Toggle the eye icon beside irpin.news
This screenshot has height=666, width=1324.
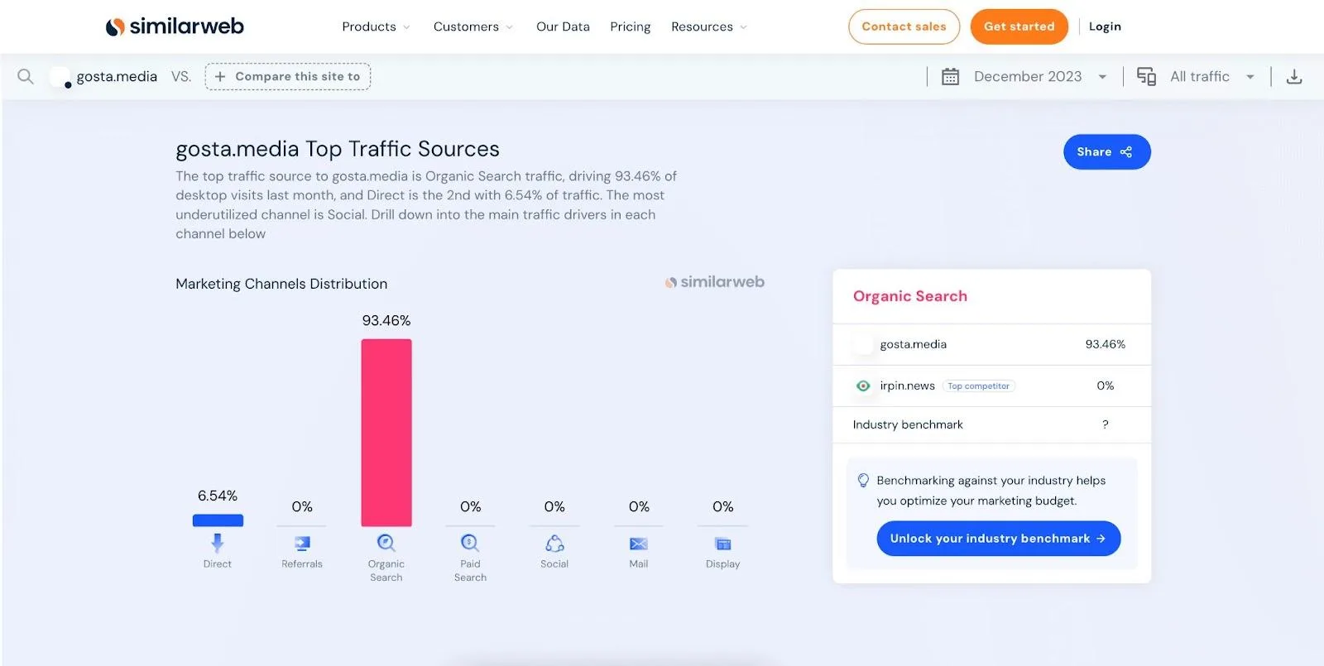pyautogui.click(x=863, y=386)
